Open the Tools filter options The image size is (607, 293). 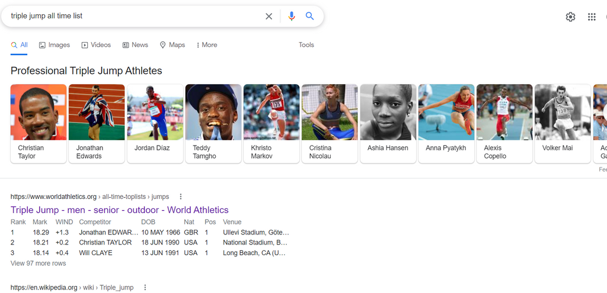tap(306, 45)
